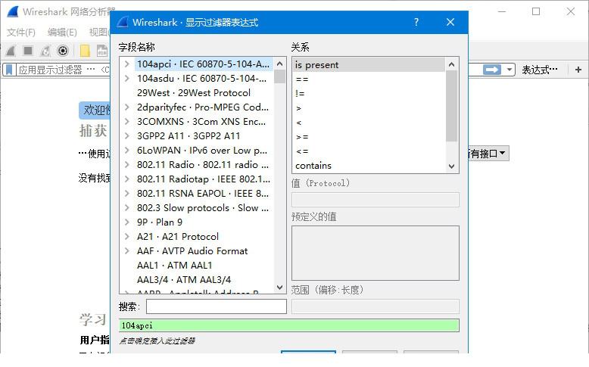The image size is (589, 367).
Task: Add a filter button with plus icon
Action: (x=578, y=70)
